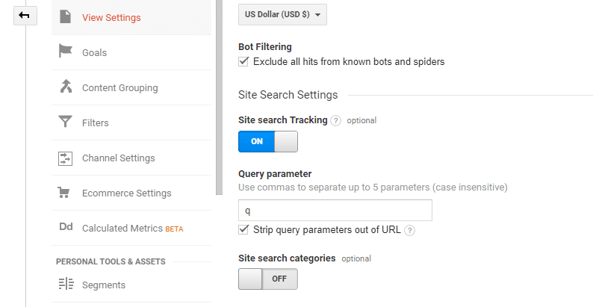Click the Filters funnel icon
593x307 pixels.
[65, 122]
